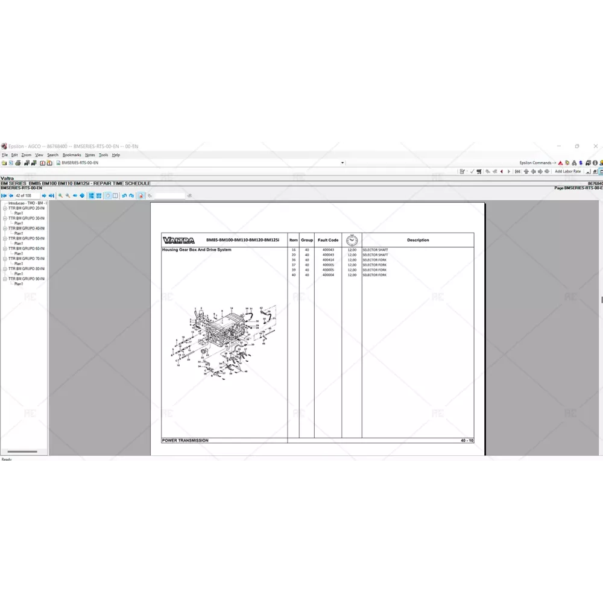Collapse the TTR BM GRUPO 40 node
Image resolution: width=603 pixels, height=603 pixels.
[5, 229]
